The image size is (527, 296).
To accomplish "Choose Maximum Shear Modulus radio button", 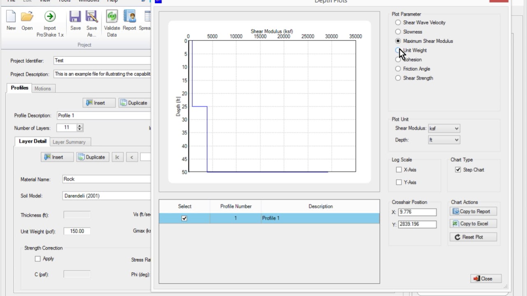I will [424, 41].
